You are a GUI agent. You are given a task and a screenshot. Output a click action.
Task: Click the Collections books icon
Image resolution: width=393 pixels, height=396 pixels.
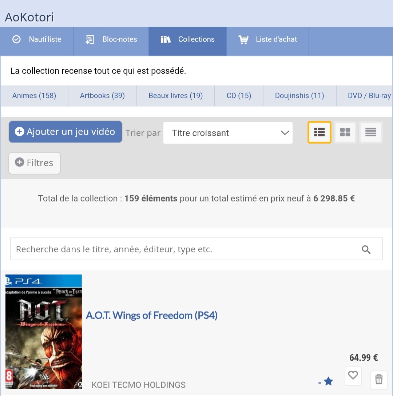(x=166, y=39)
